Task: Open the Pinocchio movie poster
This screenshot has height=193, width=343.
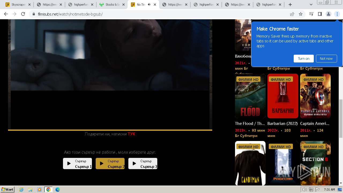Action: [x=283, y=163]
